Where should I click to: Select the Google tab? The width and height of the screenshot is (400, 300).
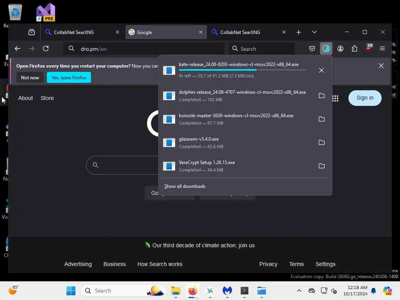166,32
